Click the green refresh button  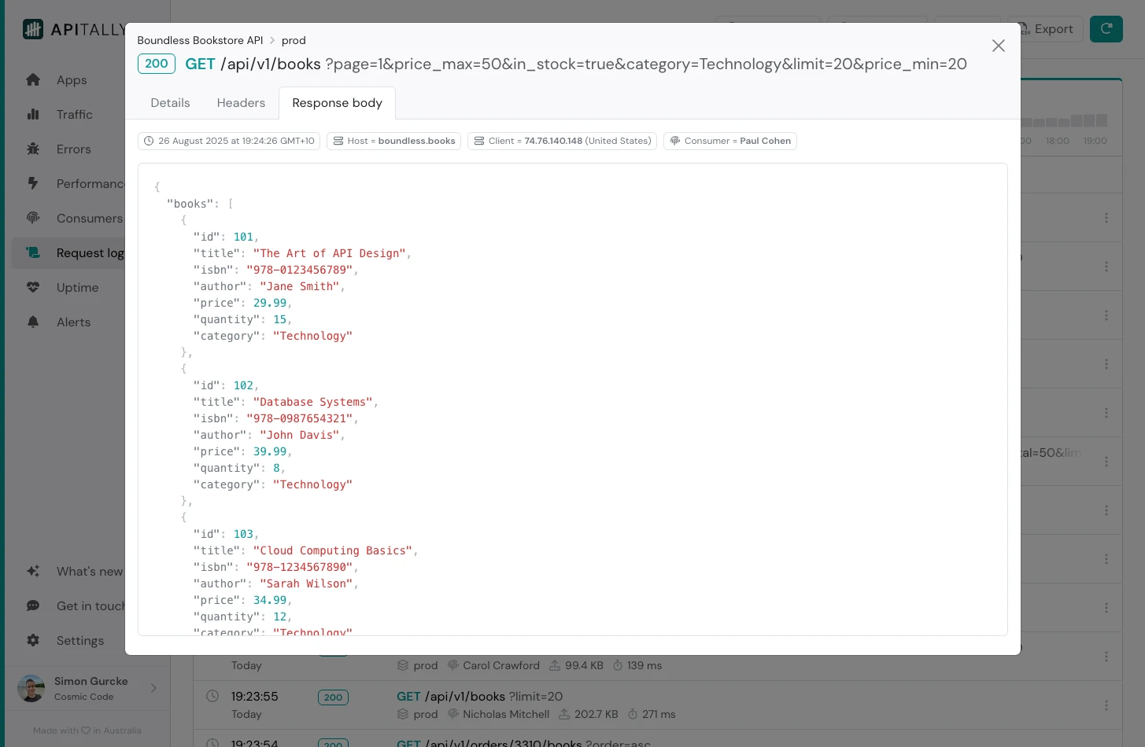(x=1106, y=29)
